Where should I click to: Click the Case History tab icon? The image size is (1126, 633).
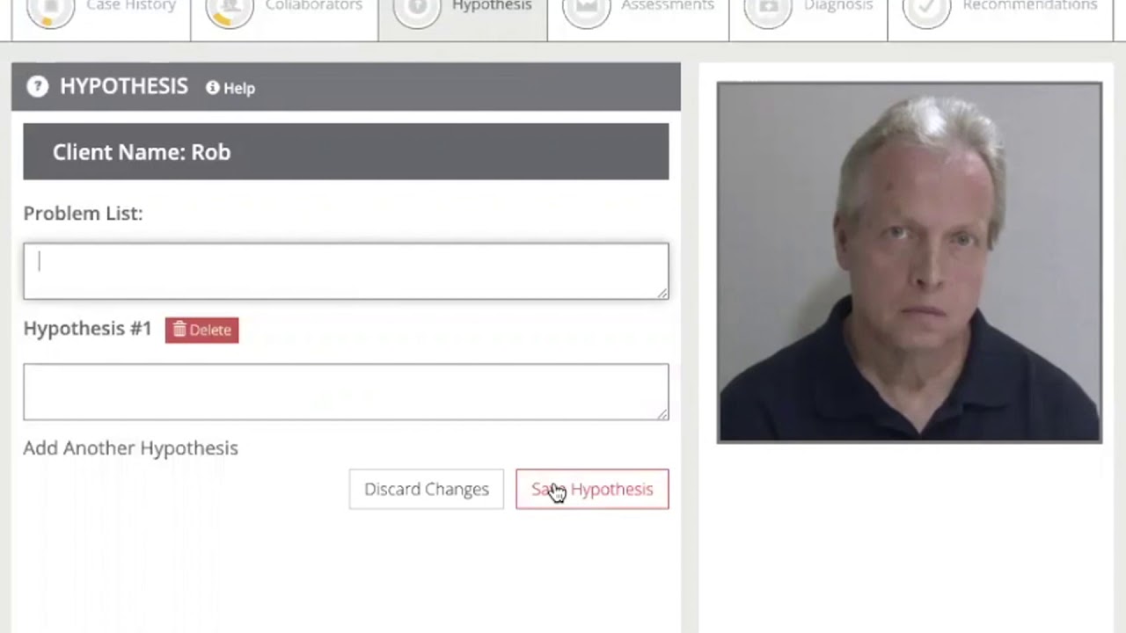[x=50, y=11]
